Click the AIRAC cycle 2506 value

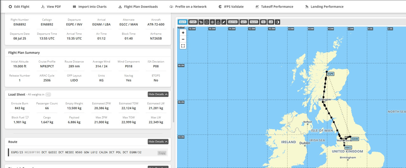(47, 80)
